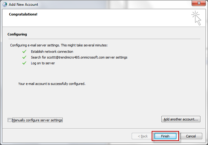Viewport: 208px width, 145px height.
Task: Click the Congratulations! heading
Action: (x=23, y=15)
